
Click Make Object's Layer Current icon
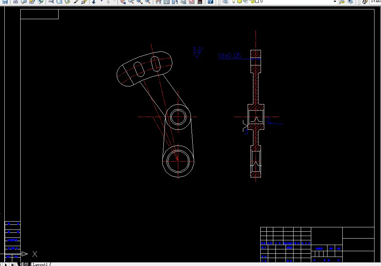pyautogui.click(x=342, y=2)
